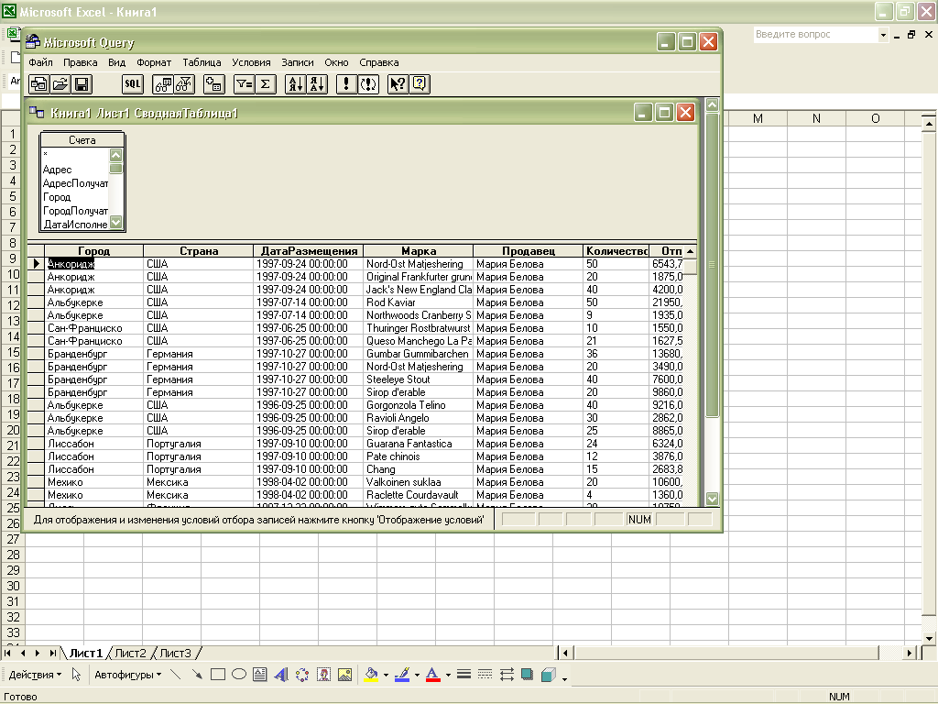Click query window vertical scrollbar down arrow
Viewport: 938px width, 704px height.
(x=712, y=499)
